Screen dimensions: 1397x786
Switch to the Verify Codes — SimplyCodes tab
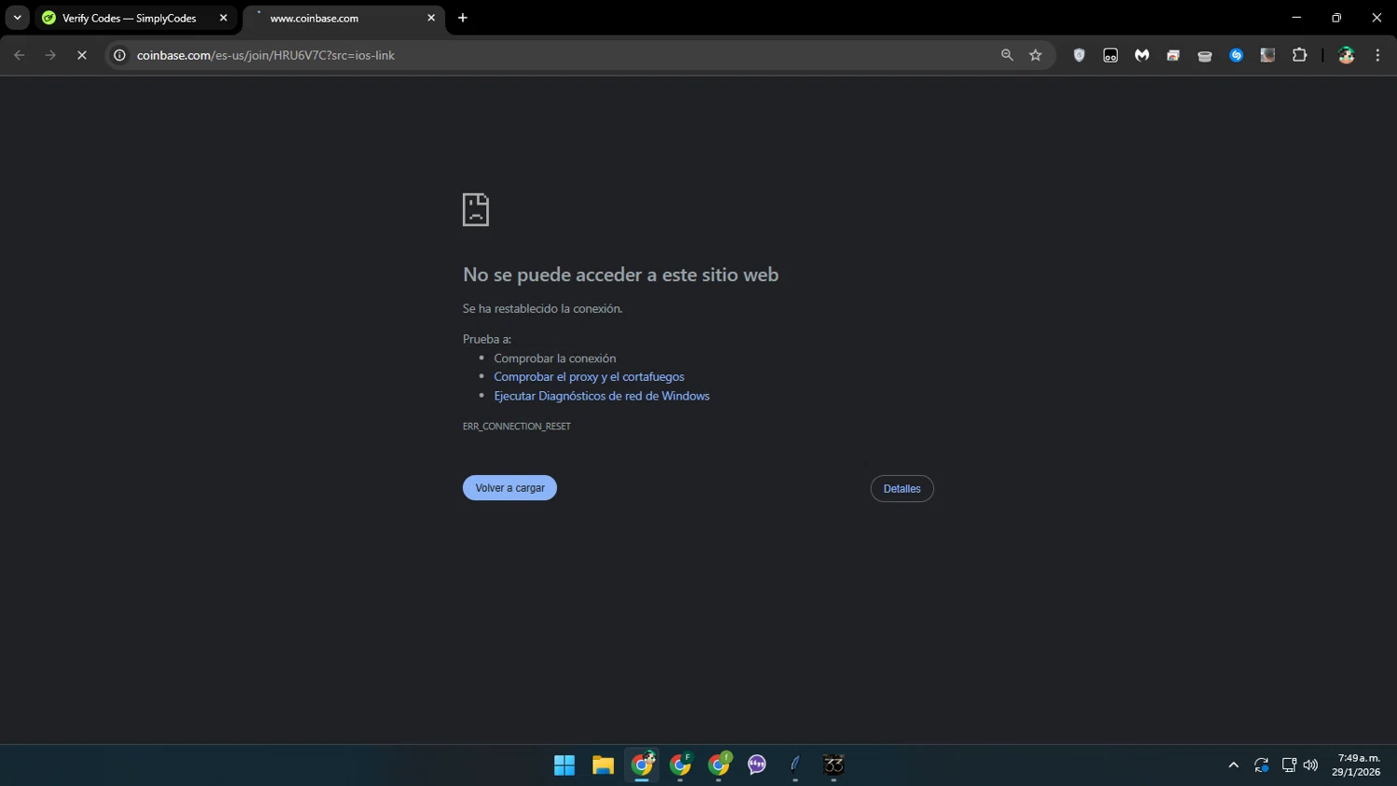tap(136, 18)
